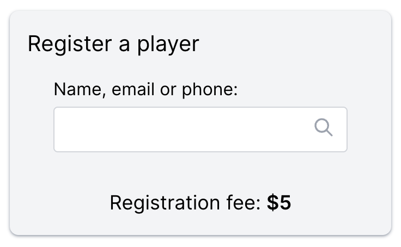Click the bold $5 fee amount

tap(279, 202)
